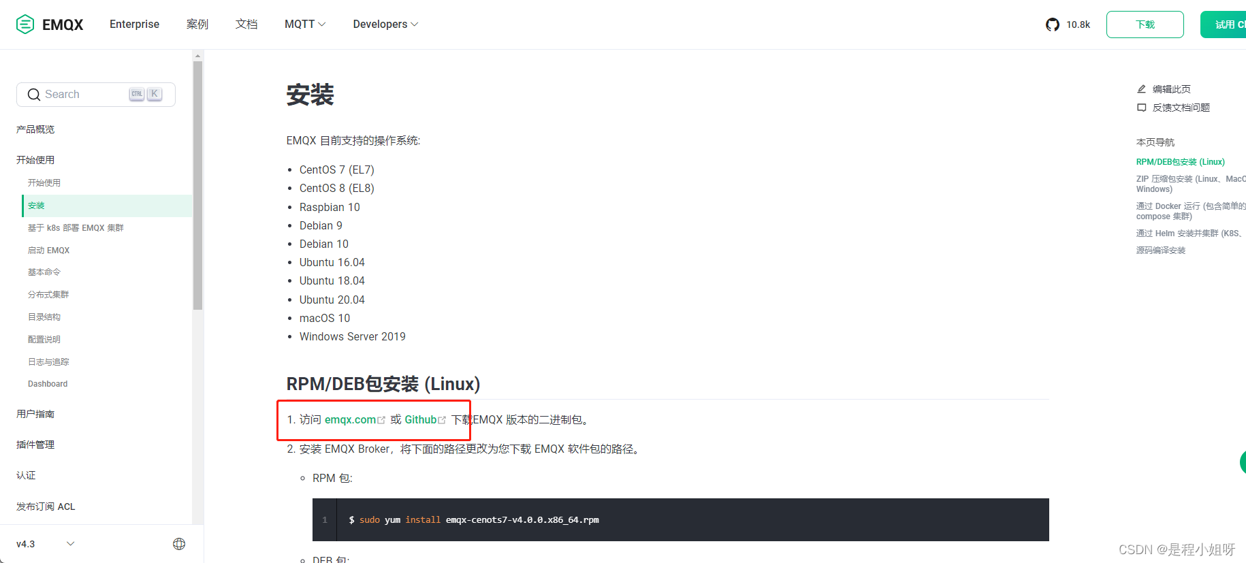The width and height of the screenshot is (1246, 563).
Task: Click the yum install command code block
Action: pos(681,520)
